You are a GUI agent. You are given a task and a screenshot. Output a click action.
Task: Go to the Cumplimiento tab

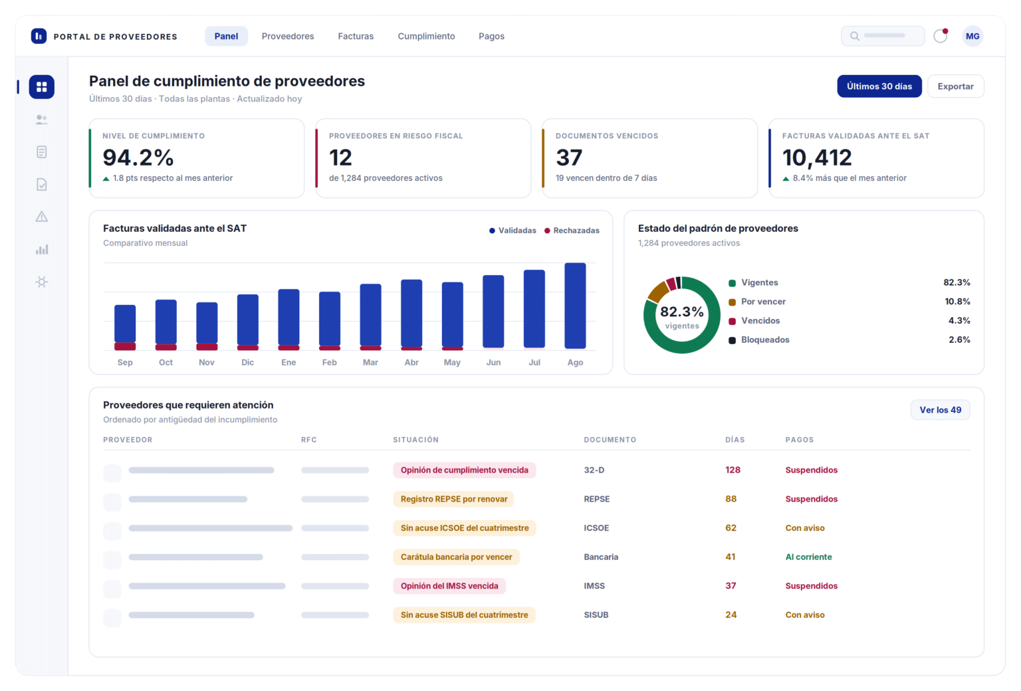pos(426,36)
